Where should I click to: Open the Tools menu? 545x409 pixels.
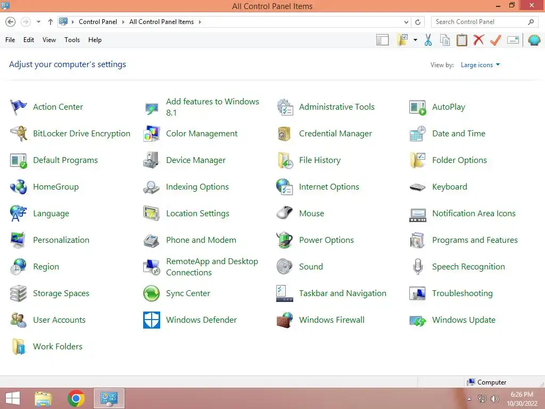[72, 40]
